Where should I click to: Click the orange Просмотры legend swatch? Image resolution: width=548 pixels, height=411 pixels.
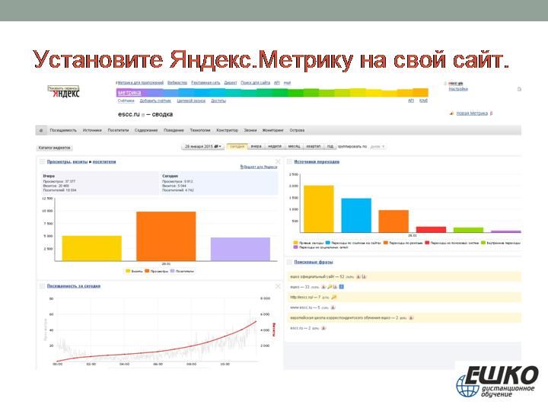click(x=147, y=271)
